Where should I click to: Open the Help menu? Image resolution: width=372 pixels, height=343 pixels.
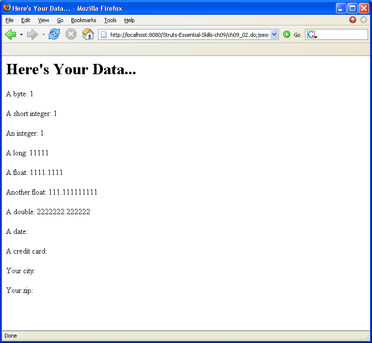coord(130,20)
